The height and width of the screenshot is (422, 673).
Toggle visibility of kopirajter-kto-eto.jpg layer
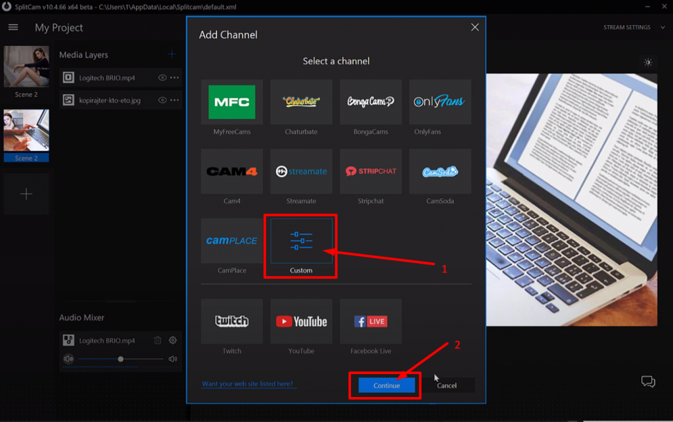[x=162, y=100]
